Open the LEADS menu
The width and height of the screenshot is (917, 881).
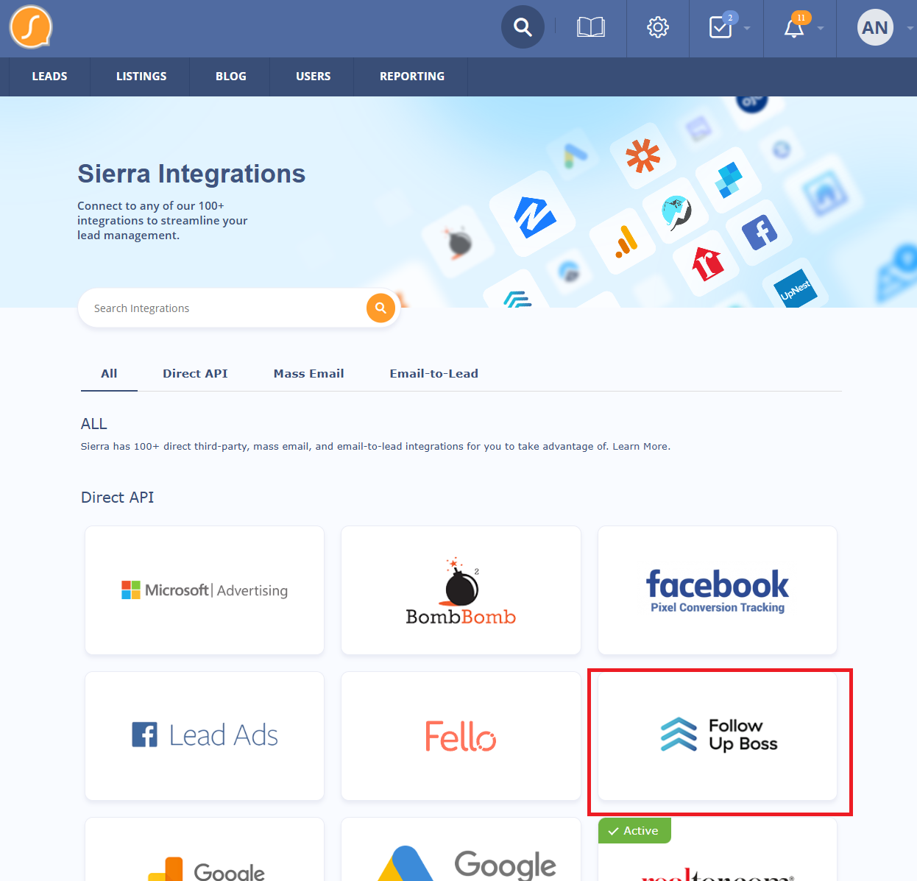click(x=49, y=77)
